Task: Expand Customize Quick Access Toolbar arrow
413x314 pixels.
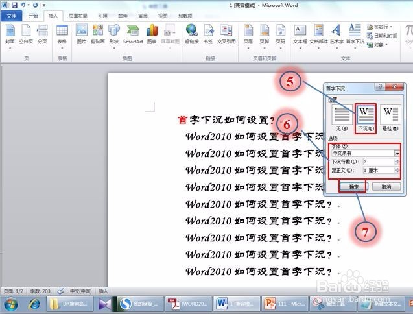Action: coord(44,5)
